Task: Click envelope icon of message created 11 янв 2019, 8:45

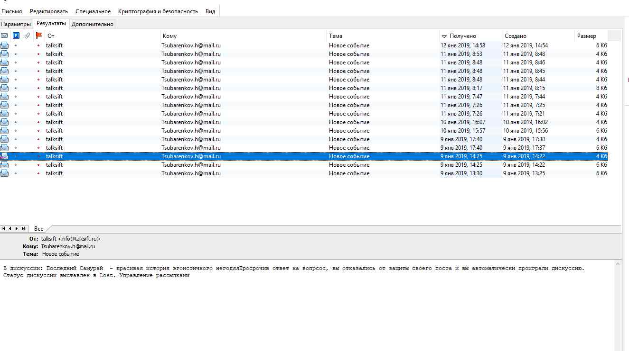Action: (4, 71)
